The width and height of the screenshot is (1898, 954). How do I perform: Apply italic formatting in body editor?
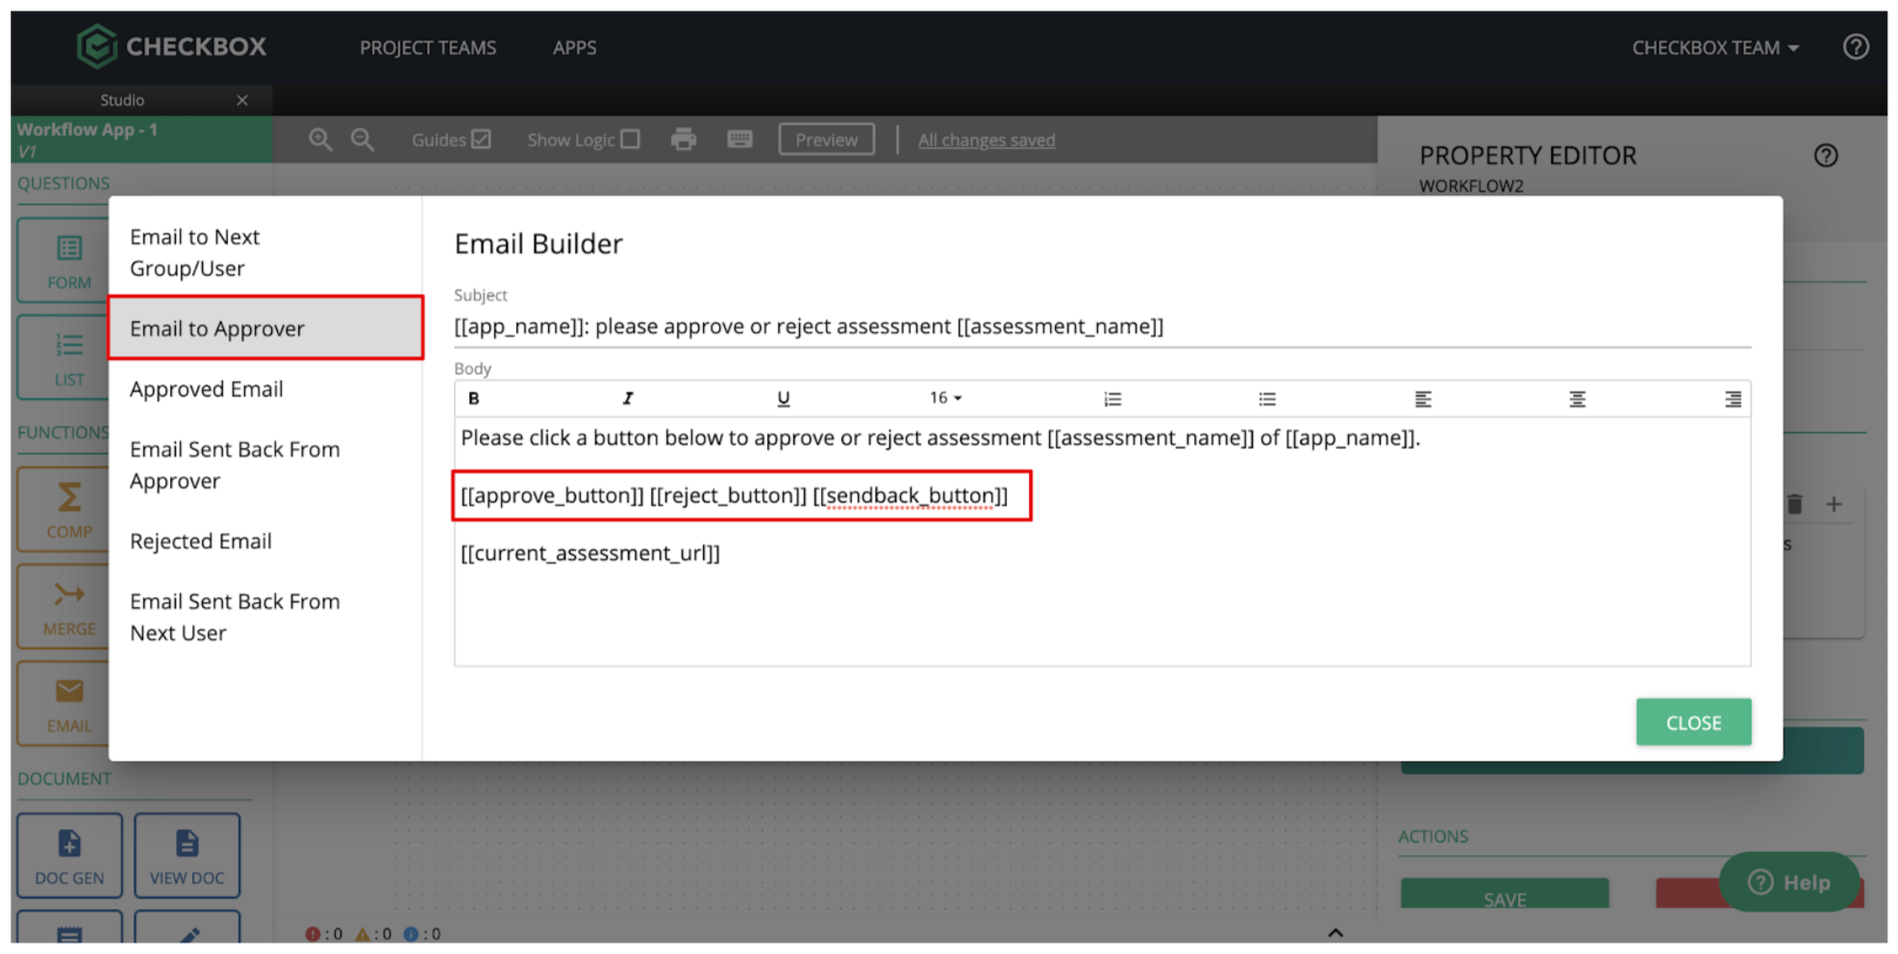pos(628,398)
